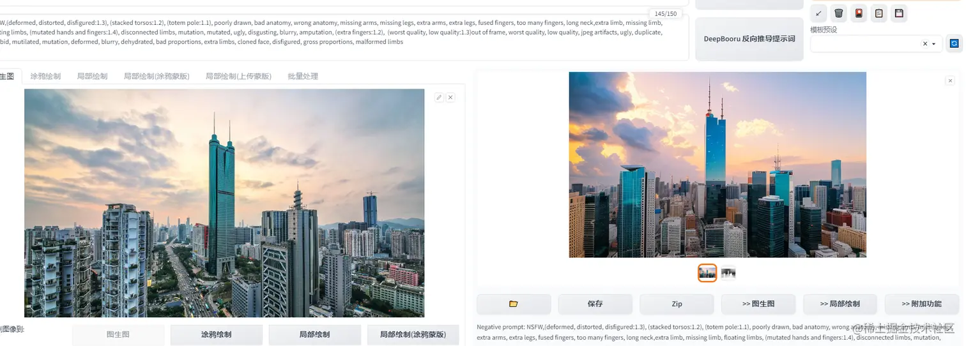Click the arrow icon to read generation parameters
The height and width of the screenshot is (346, 966).
pyautogui.click(x=818, y=13)
